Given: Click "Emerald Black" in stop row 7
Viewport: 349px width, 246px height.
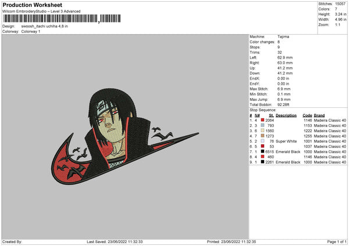Looking at the screenshot, I should pyautogui.click(x=288, y=151).
